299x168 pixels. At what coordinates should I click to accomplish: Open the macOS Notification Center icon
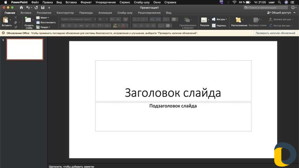click(292, 2)
